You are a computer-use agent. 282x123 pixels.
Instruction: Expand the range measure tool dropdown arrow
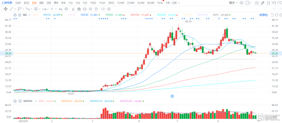[x=48, y=9]
